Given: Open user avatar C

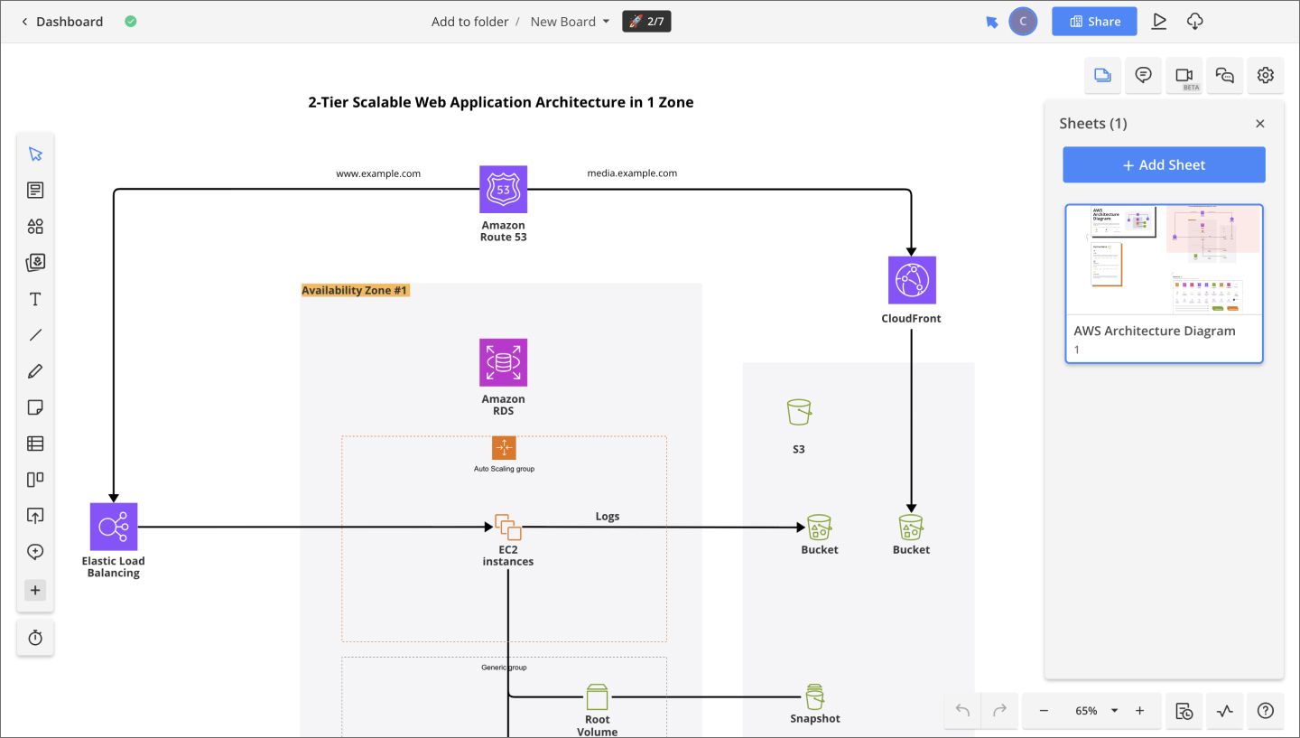Looking at the screenshot, I should click(1023, 22).
